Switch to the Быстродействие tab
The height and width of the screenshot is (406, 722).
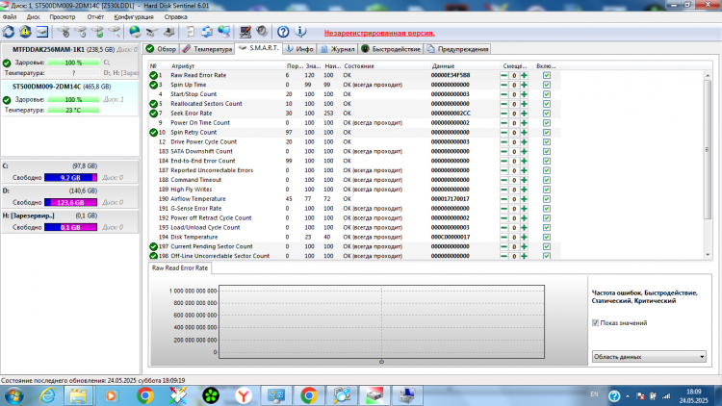point(391,49)
